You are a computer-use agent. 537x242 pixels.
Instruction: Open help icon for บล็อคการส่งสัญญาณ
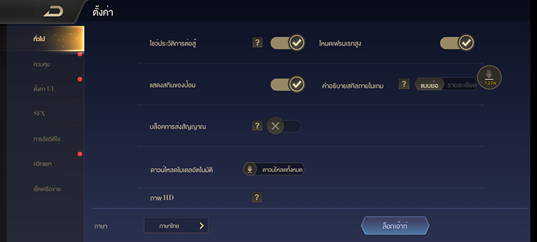(257, 126)
